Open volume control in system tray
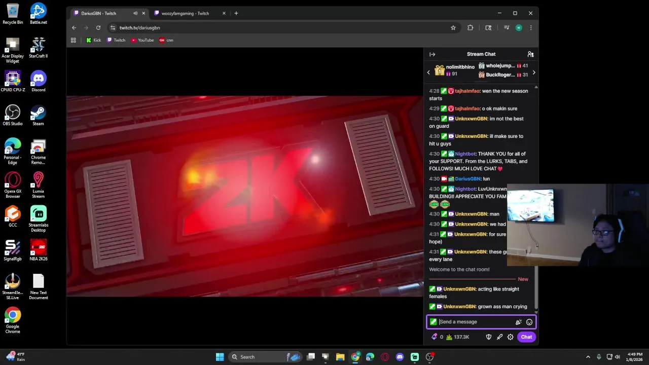This screenshot has height=365, width=649. 617,357
